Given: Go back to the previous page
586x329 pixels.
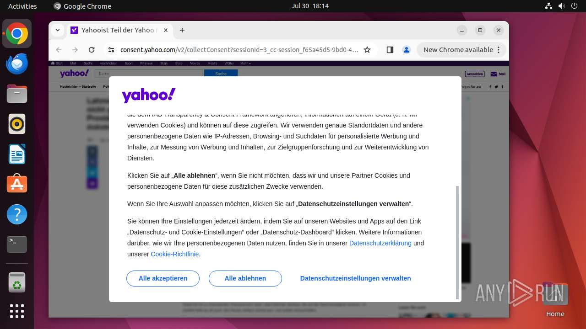Looking at the screenshot, I should tap(59, 50).
